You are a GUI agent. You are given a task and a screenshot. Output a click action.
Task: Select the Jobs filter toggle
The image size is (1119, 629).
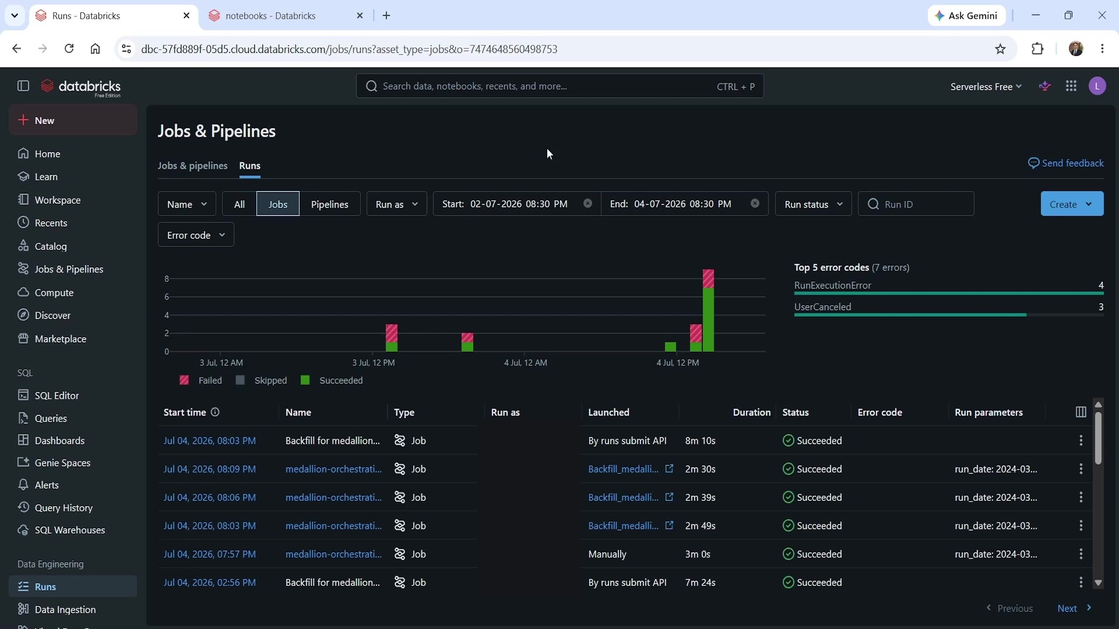[x=278, y=204]
